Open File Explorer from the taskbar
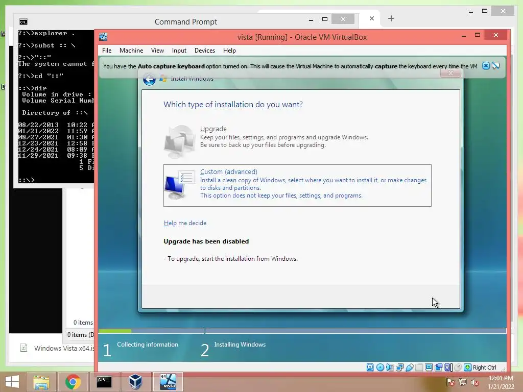This screenshot has height=392, width=523. pyautogui.click(x=41, y=382)
